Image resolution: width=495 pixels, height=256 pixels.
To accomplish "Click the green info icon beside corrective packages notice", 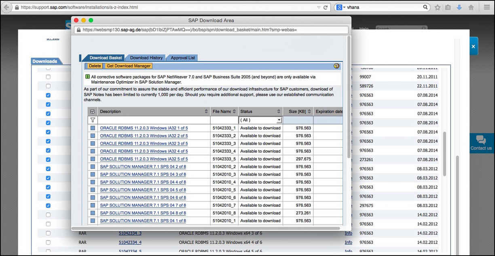I will [87, 76].
